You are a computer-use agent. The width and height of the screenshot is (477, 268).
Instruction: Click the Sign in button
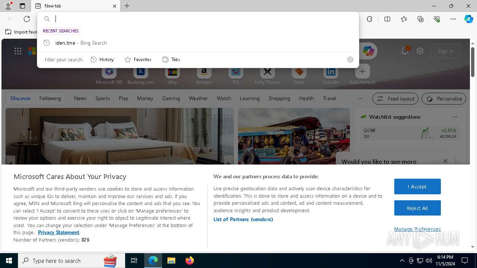click(x=446, y=51)
